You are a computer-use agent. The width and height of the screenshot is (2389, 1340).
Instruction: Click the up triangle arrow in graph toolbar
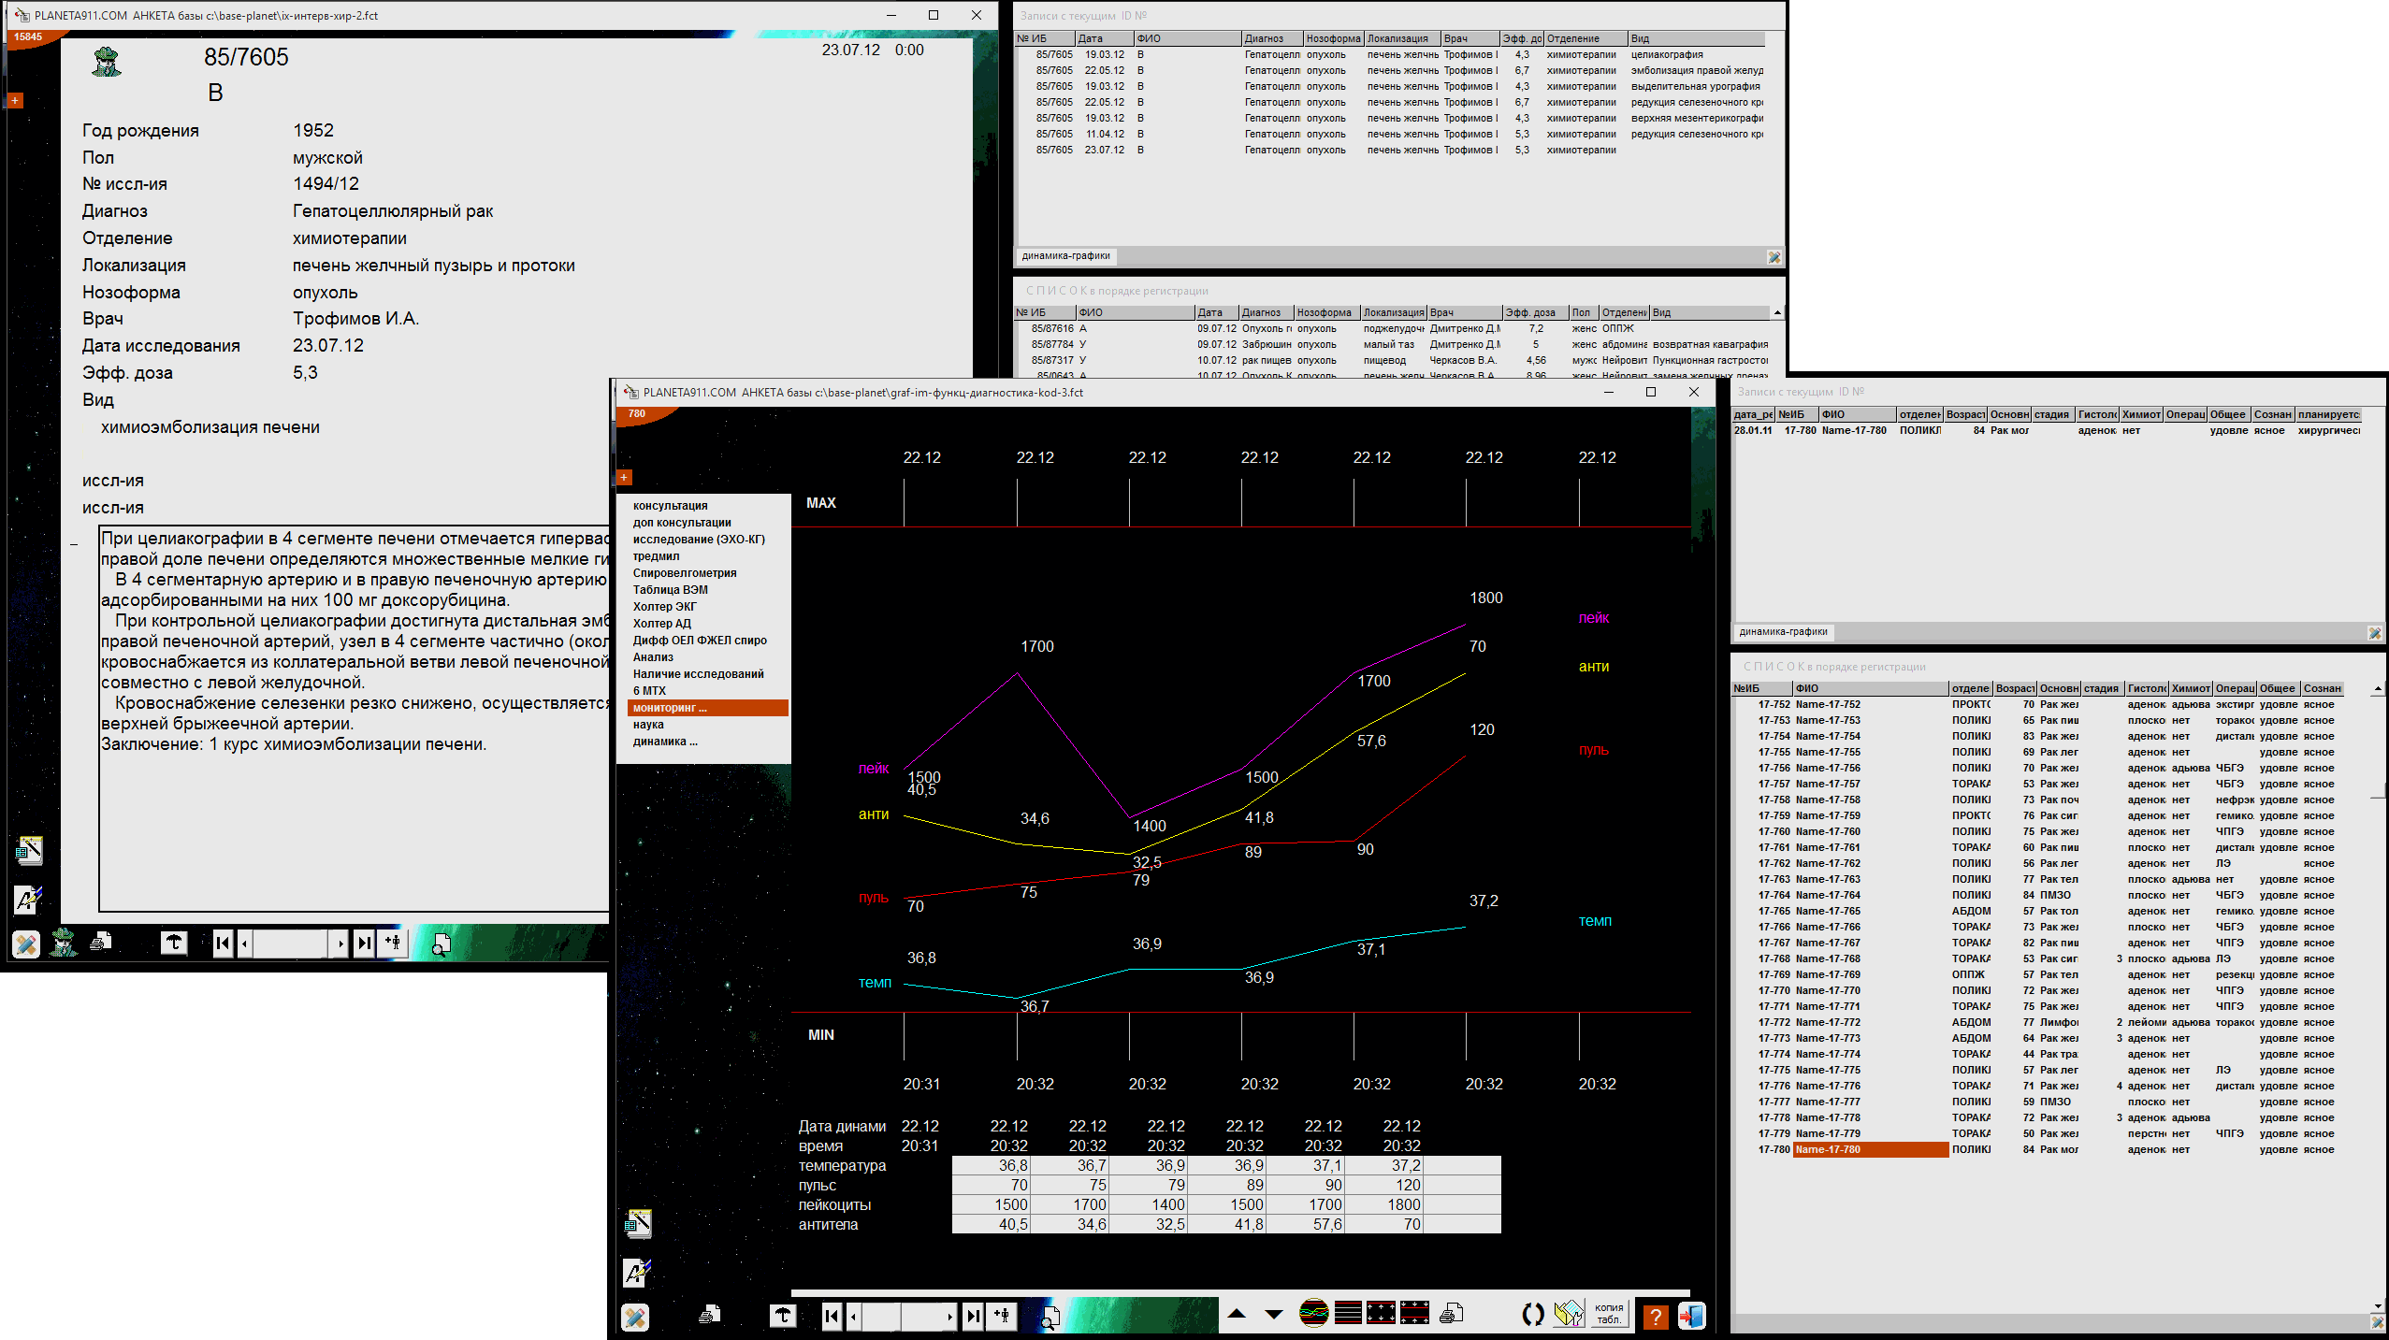coord(1237,1314)
